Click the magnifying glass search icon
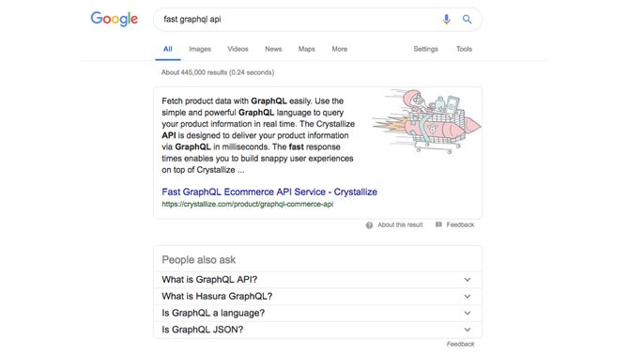 point(467,19)
